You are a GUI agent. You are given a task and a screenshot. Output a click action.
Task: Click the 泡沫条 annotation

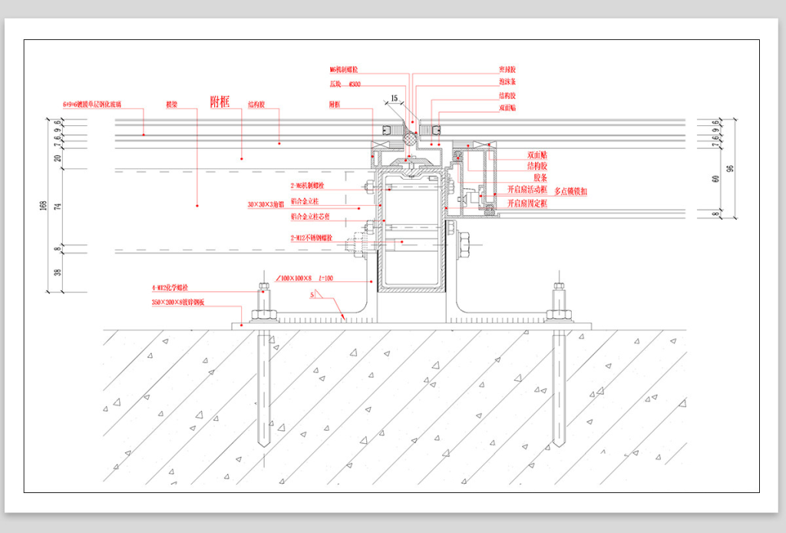pos(507,81)
